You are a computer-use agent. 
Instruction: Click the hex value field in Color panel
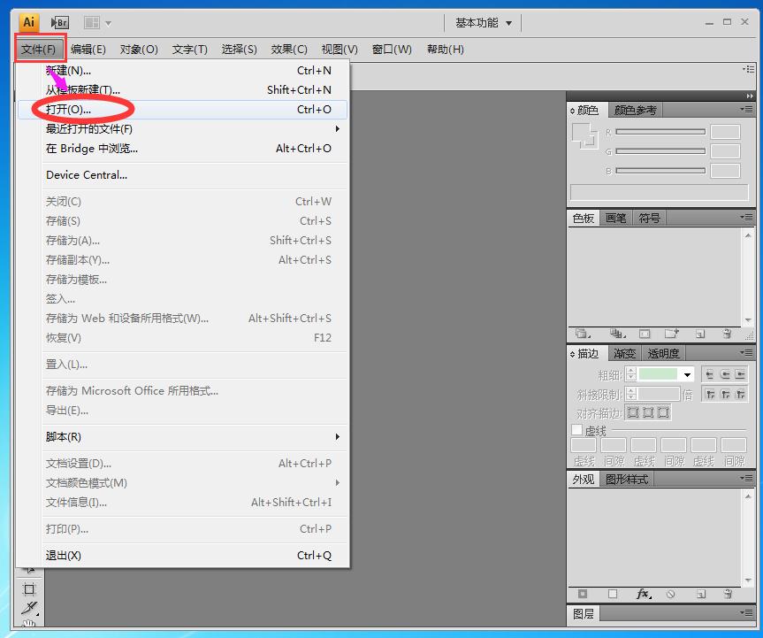(x=659, y=191)
